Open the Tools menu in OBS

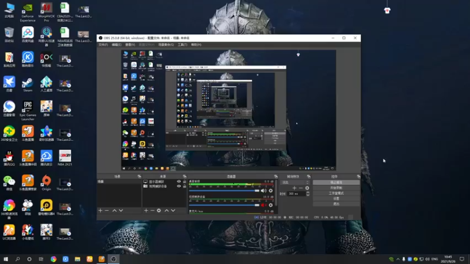pyautogui.click(x=182, y=45)
